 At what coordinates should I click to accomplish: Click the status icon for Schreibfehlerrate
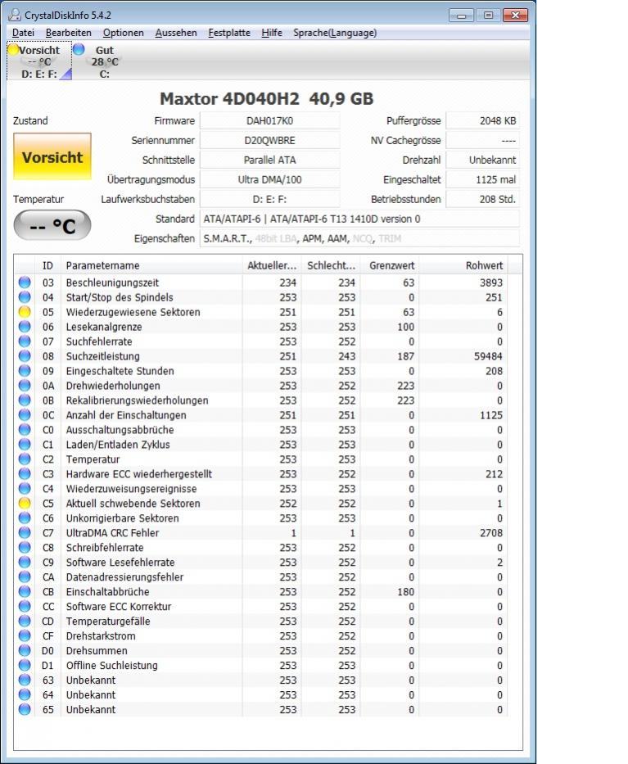tap(25, 547)
